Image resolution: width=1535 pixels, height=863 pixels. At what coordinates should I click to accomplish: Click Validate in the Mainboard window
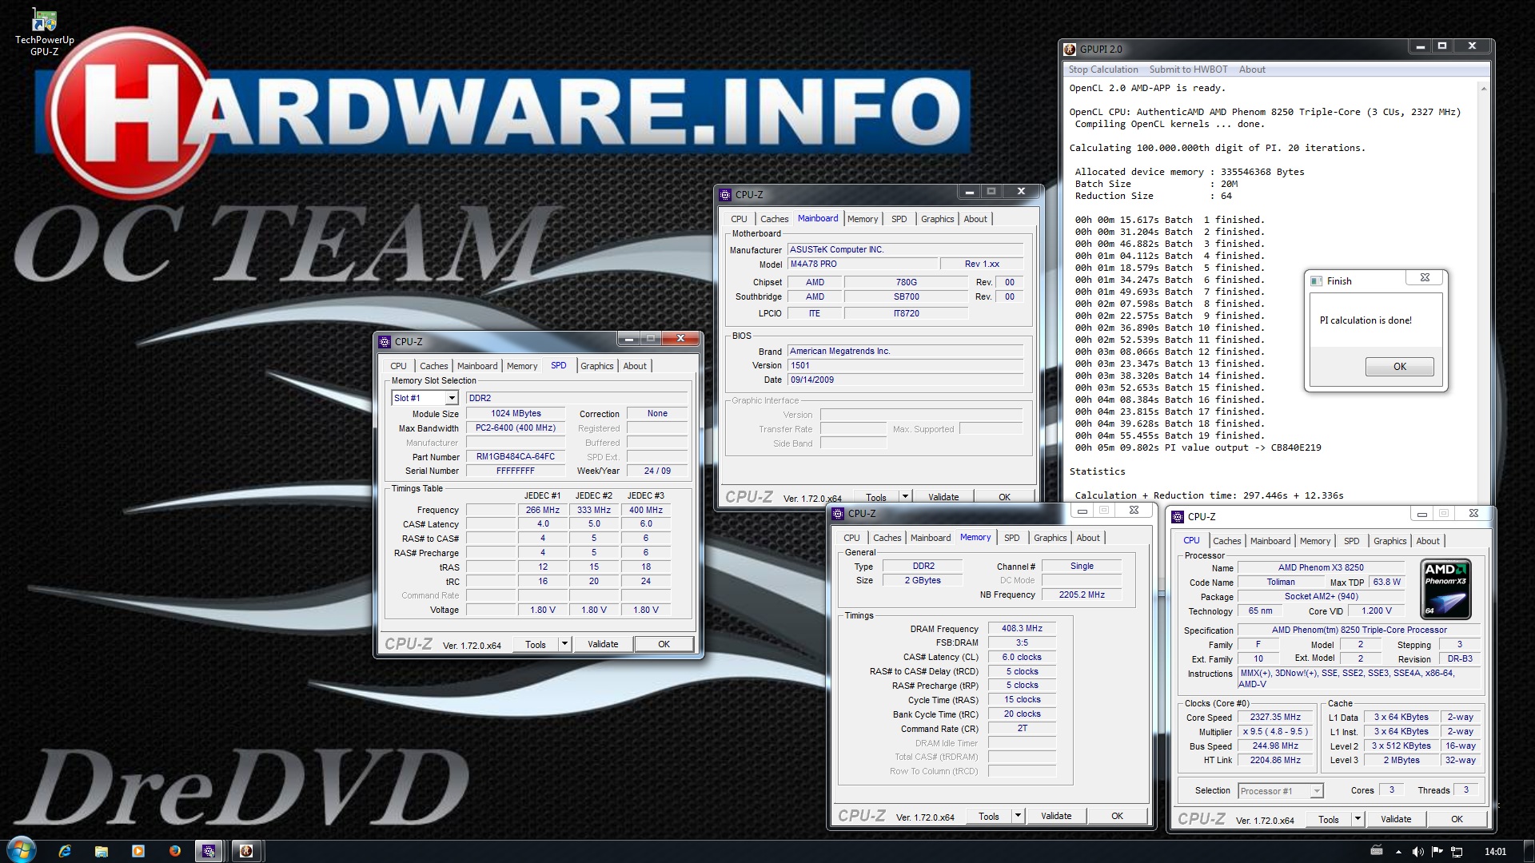tap(943, 496)
